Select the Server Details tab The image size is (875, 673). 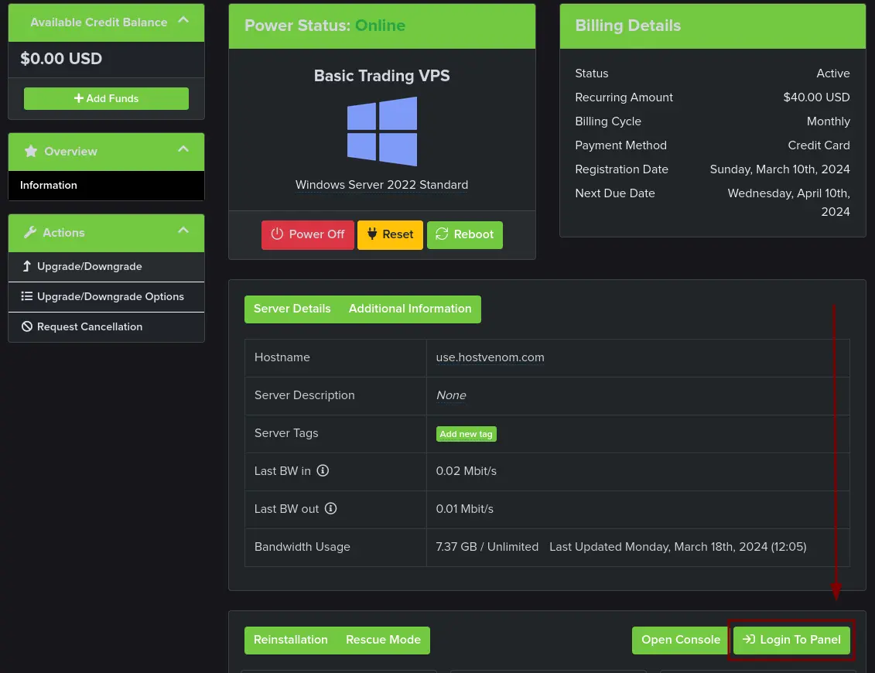(x=292, y=309)
